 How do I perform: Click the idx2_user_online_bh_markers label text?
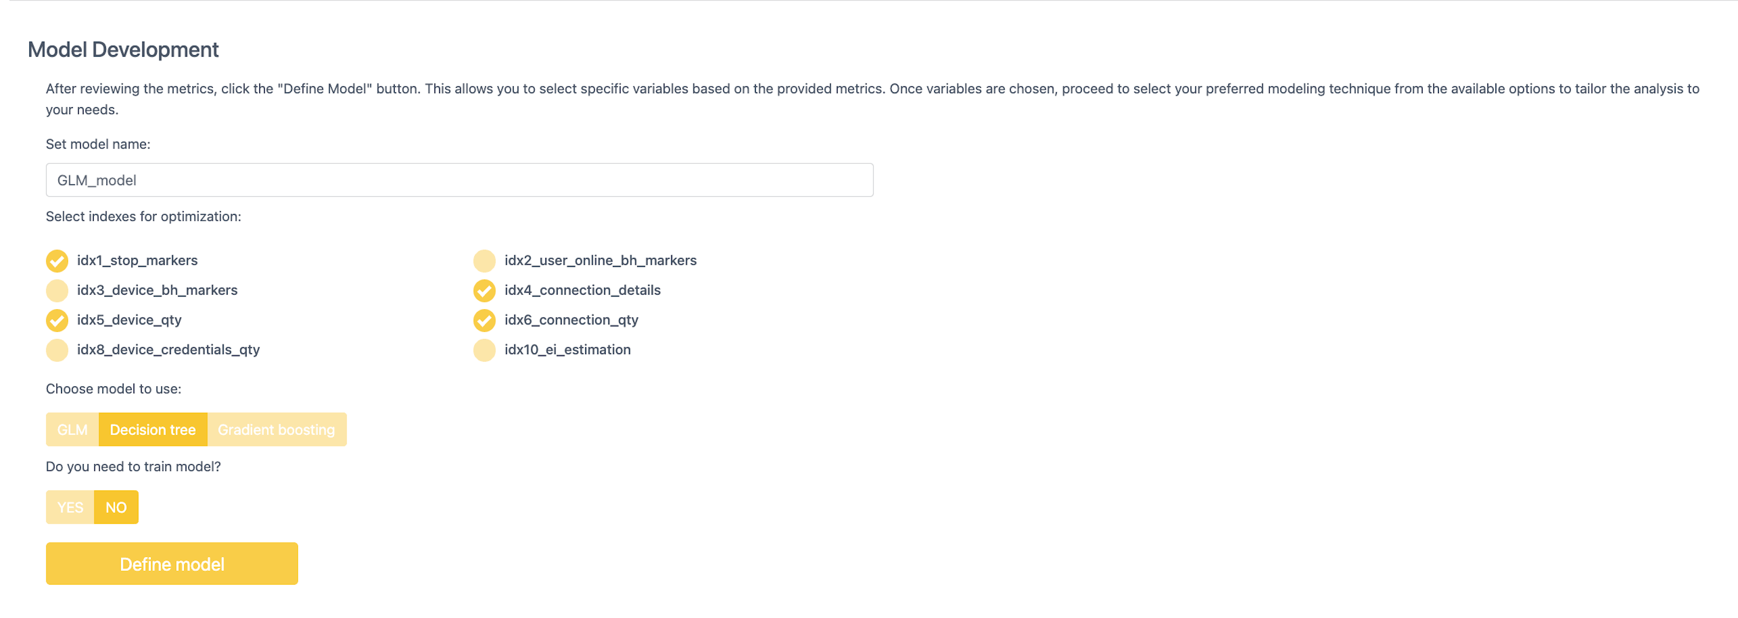click(601, 261)
